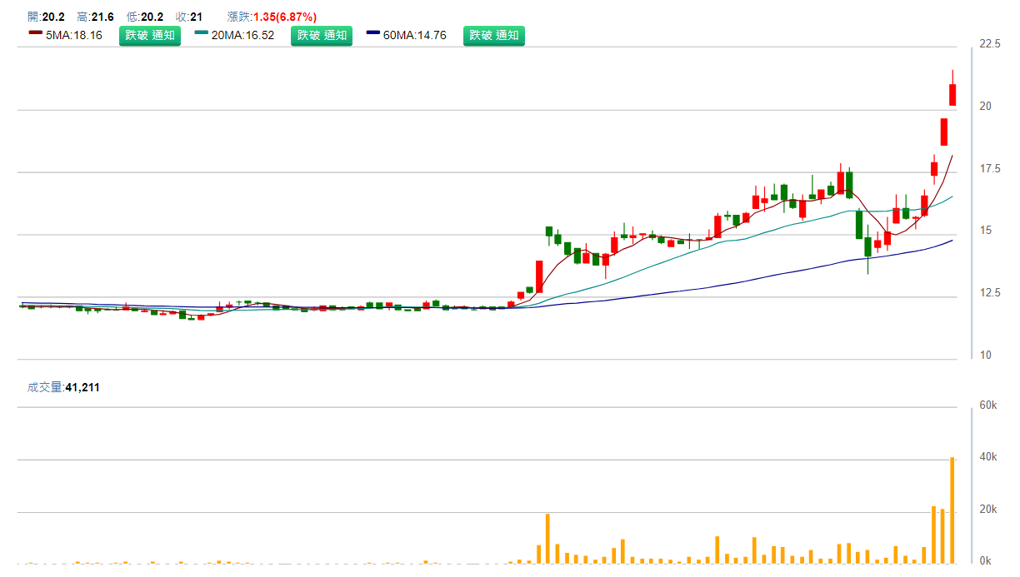
Task: Select the 開 opening price value 20.2
Action: click(x=53, y=17)
